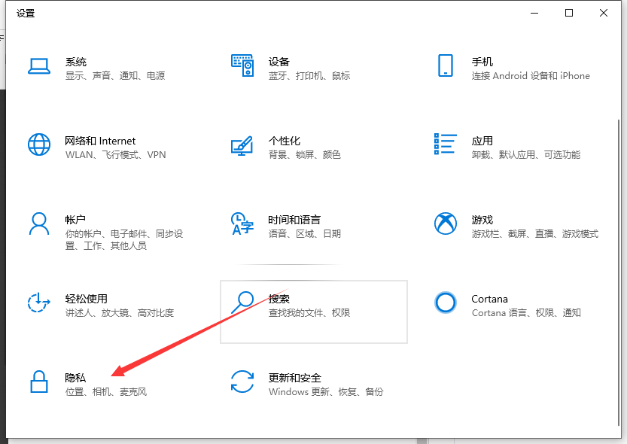Click the '位置、相机、麦克风' description text
This screenshot has height=444, width=627.
105,392
